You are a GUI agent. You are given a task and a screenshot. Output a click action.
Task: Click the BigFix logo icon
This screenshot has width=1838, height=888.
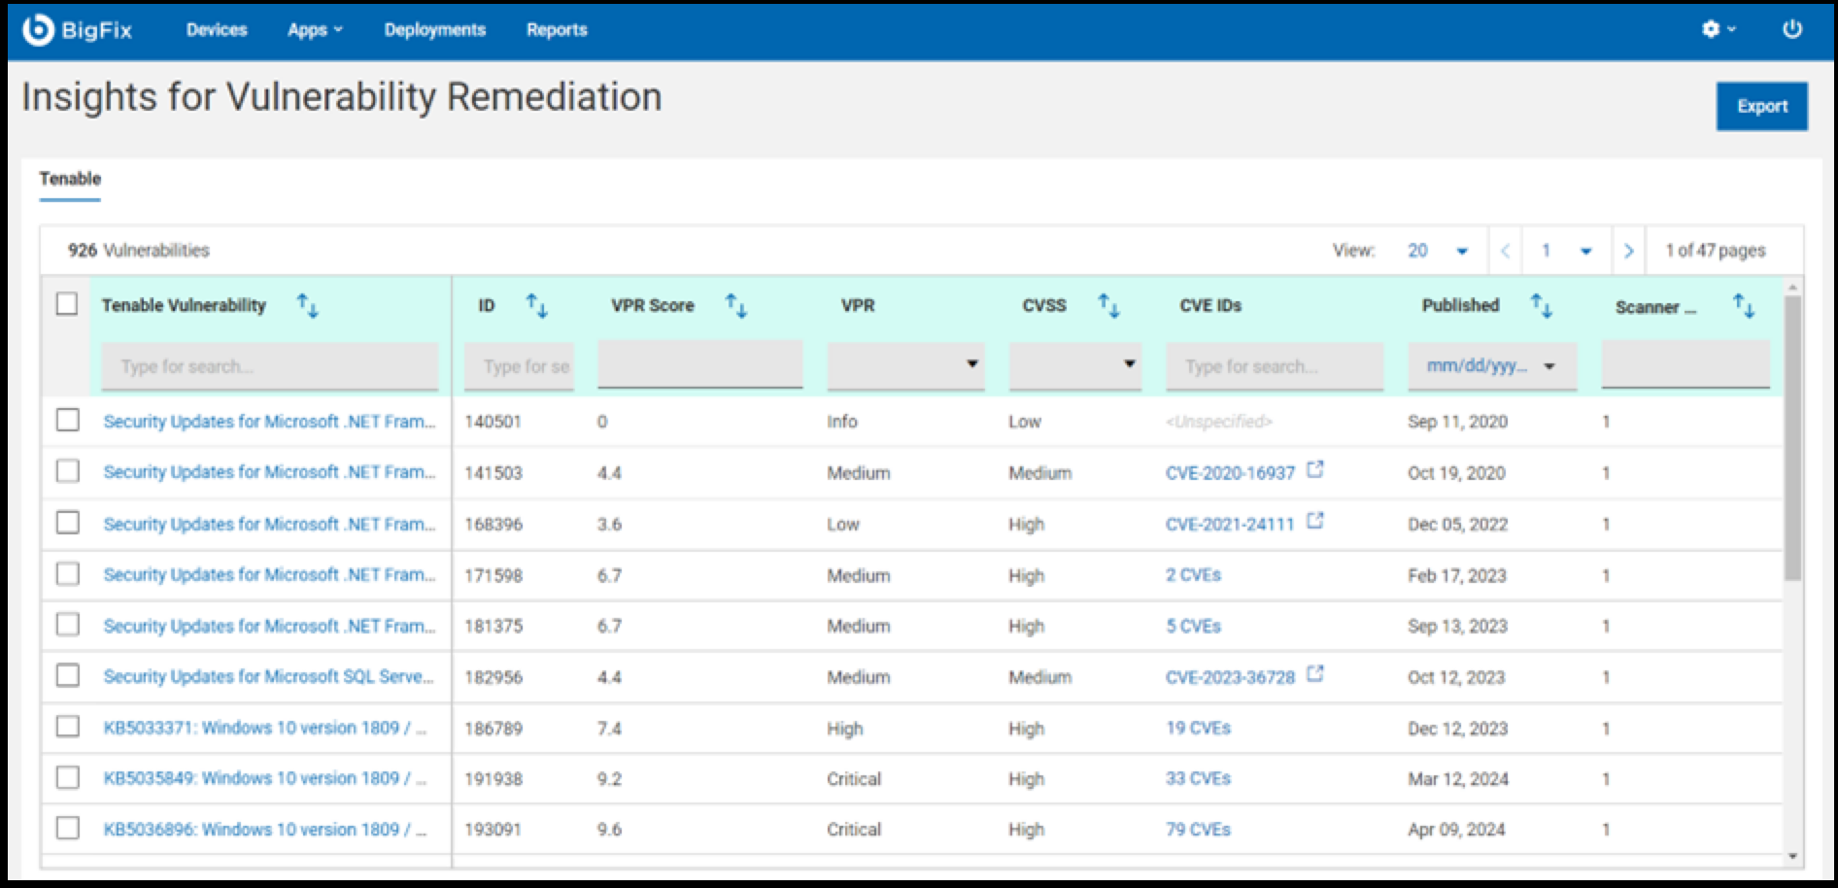point(37,30)
